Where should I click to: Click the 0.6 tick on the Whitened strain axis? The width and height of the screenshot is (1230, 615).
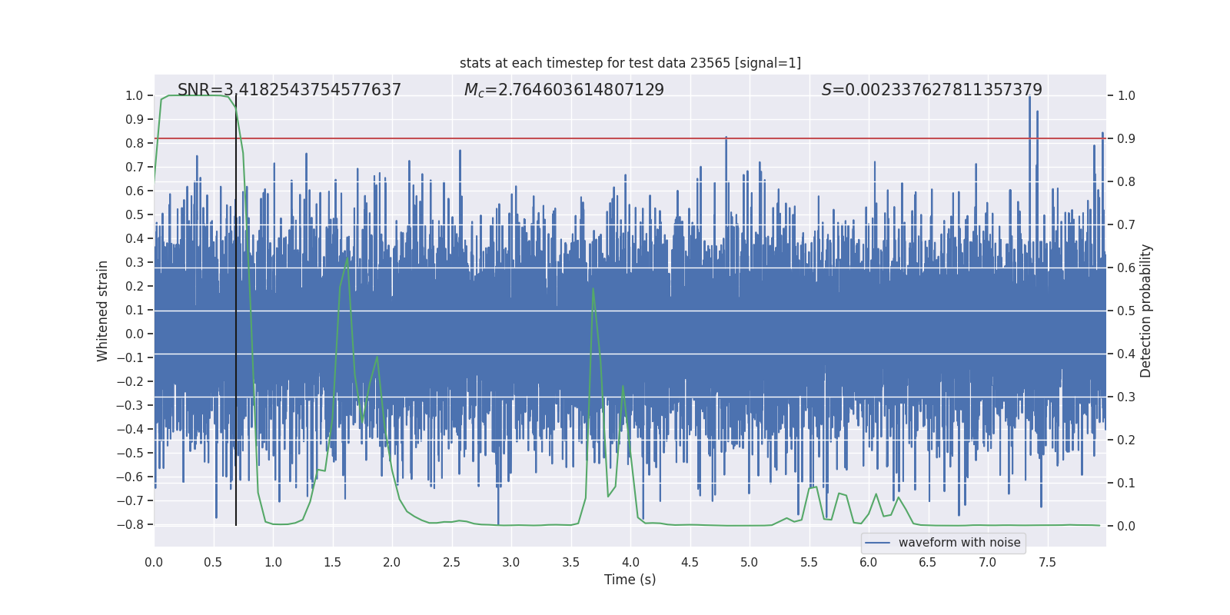135,191
